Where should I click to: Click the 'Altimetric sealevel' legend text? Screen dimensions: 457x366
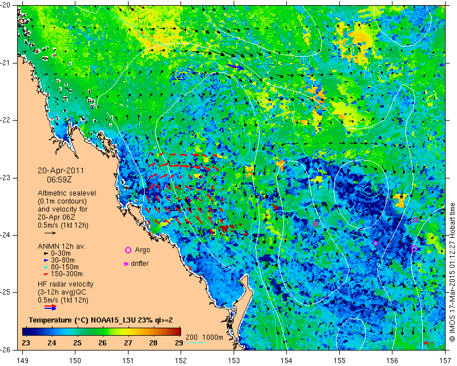pyautogui.click(x=67, y=193)
